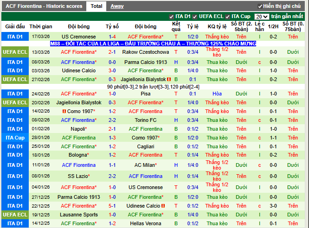Click ITA D1 badge on AC Milan row
Viewport: 309px width, 228px height.
[15, 165]
